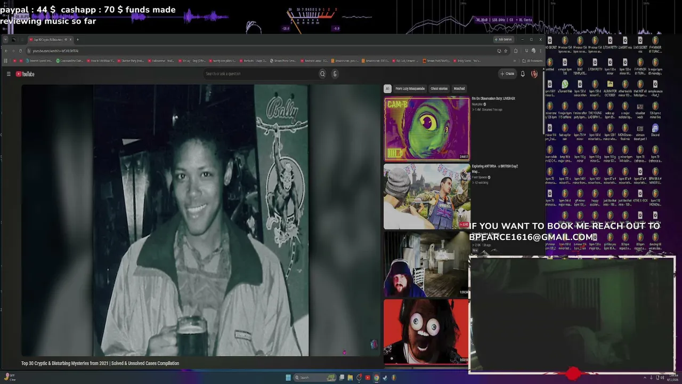The width and height of the screenshot is (682, 384).
Task: Open the twenty one pilots bookmark
Action: 223,61
